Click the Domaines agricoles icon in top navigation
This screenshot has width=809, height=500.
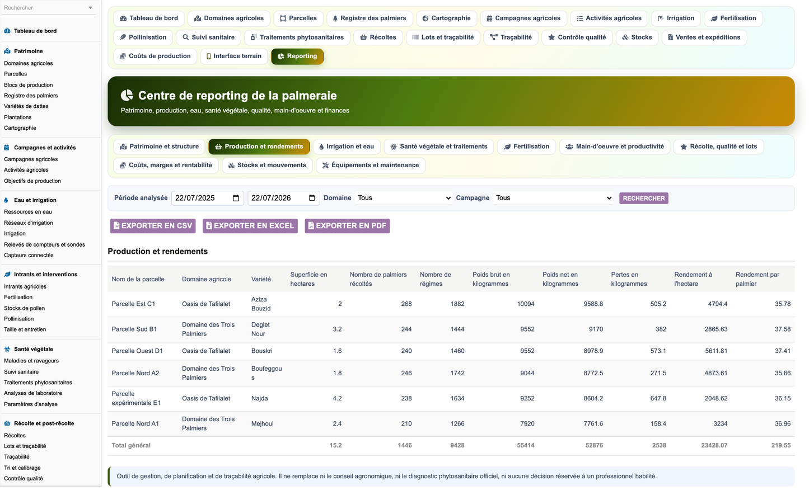click(x=198, y=18)
